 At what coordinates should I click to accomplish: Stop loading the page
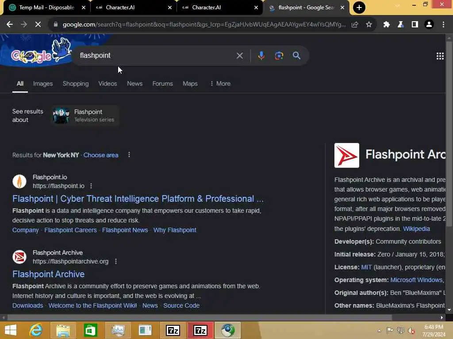(38, 25)
